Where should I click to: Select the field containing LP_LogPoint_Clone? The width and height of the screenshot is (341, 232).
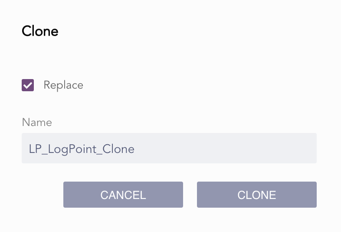pyautogui.click(x=169, y=149)
